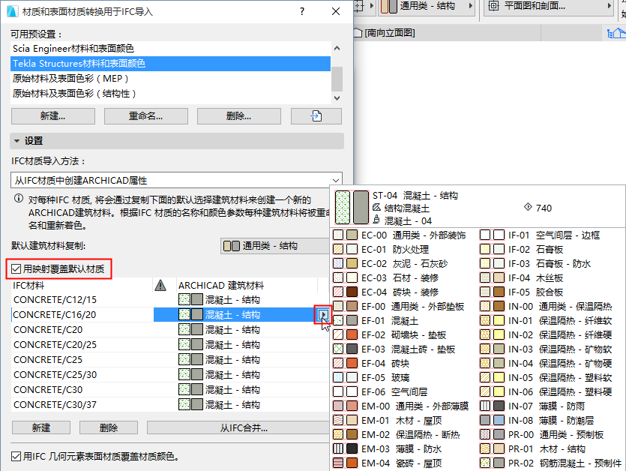Select preset Scia Engineer材料和表面颜色
Viewport: 626px width, 471px height.
tap(170, 49)
